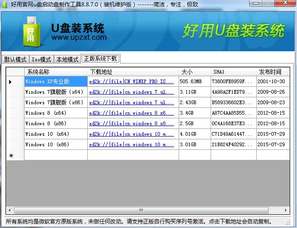Click the SHA1 cell 21B824F40292...

[x=233, y=144]
